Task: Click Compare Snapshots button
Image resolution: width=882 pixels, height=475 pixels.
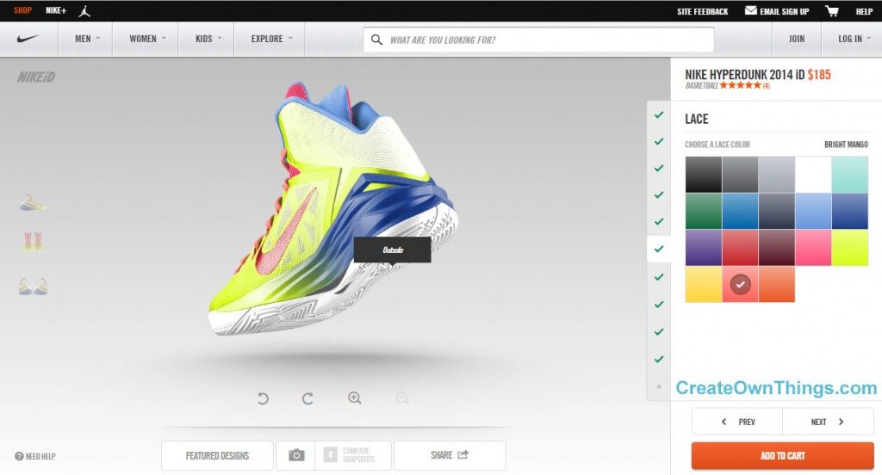Action: tap(353, 455)
